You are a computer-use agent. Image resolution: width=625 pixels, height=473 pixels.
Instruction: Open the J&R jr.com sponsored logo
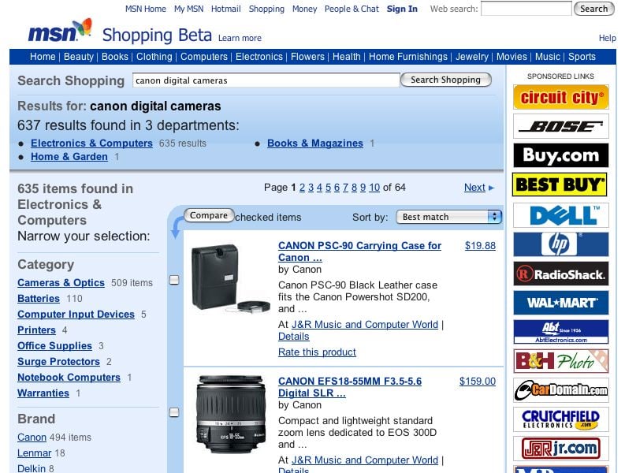tap(561, 449)
